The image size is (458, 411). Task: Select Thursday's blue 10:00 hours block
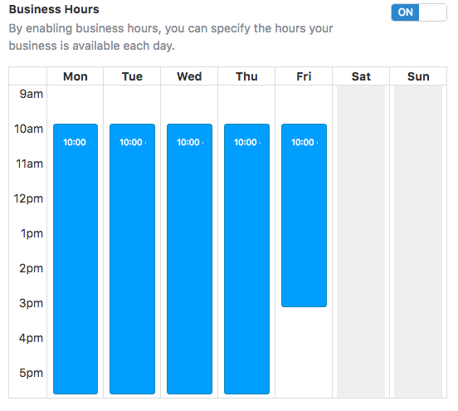[x=246, y=259]
